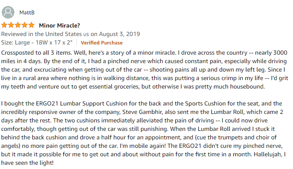
Task: Click the fifth orange rating star
Action: [x=31, y=25]
